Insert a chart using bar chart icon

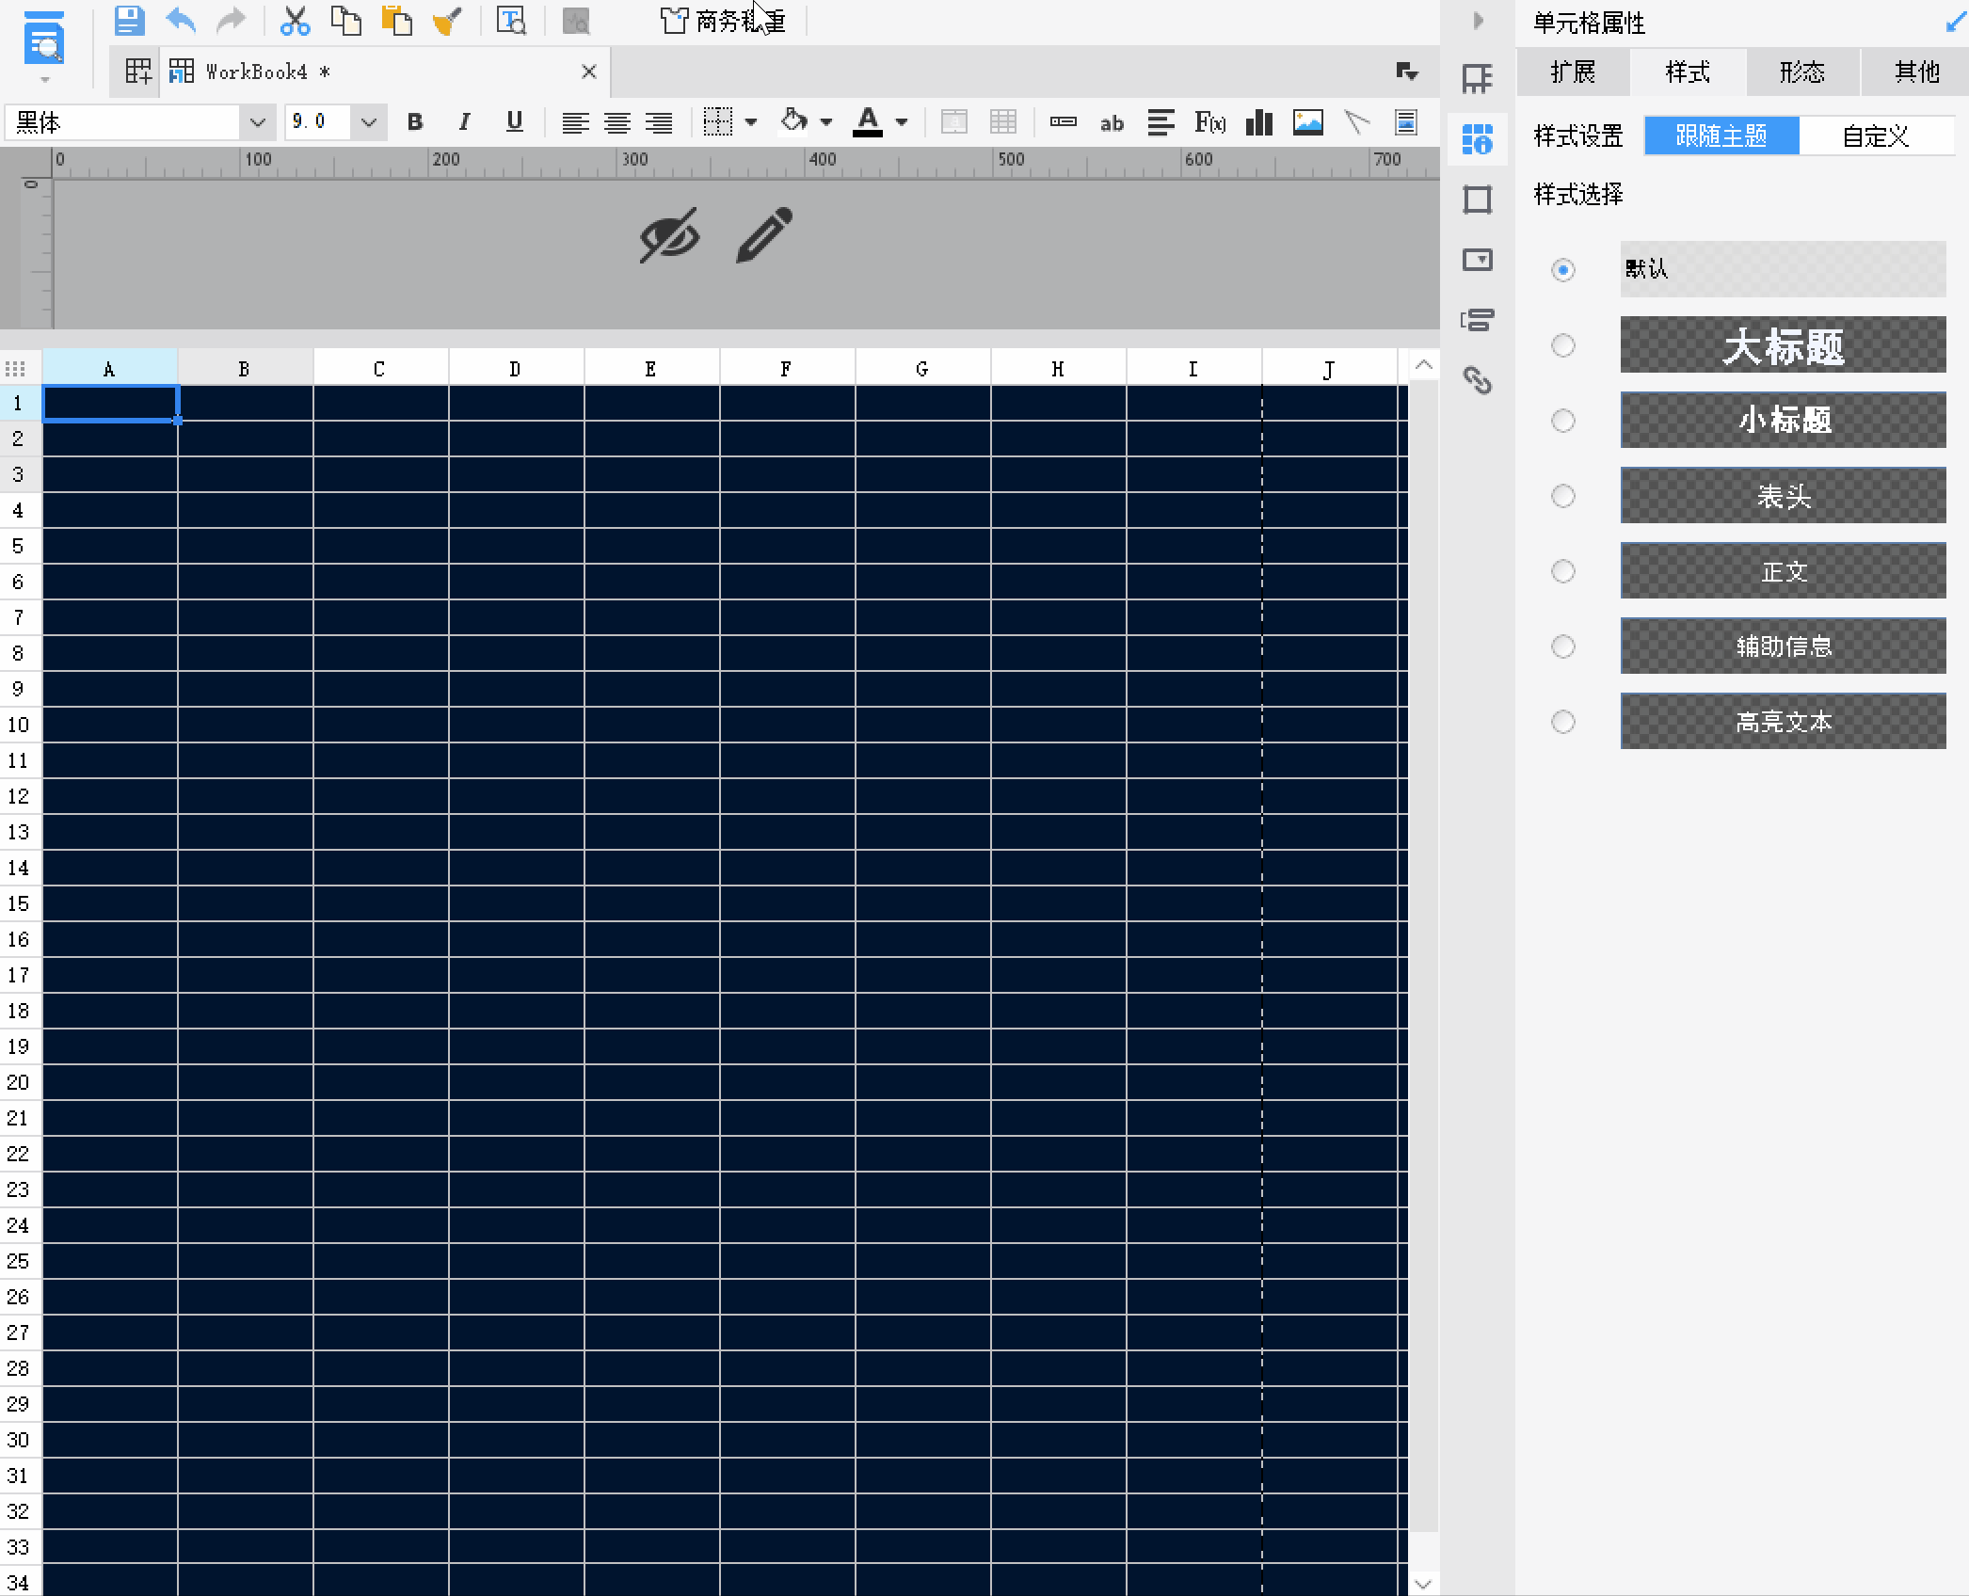pos(1258,122)
